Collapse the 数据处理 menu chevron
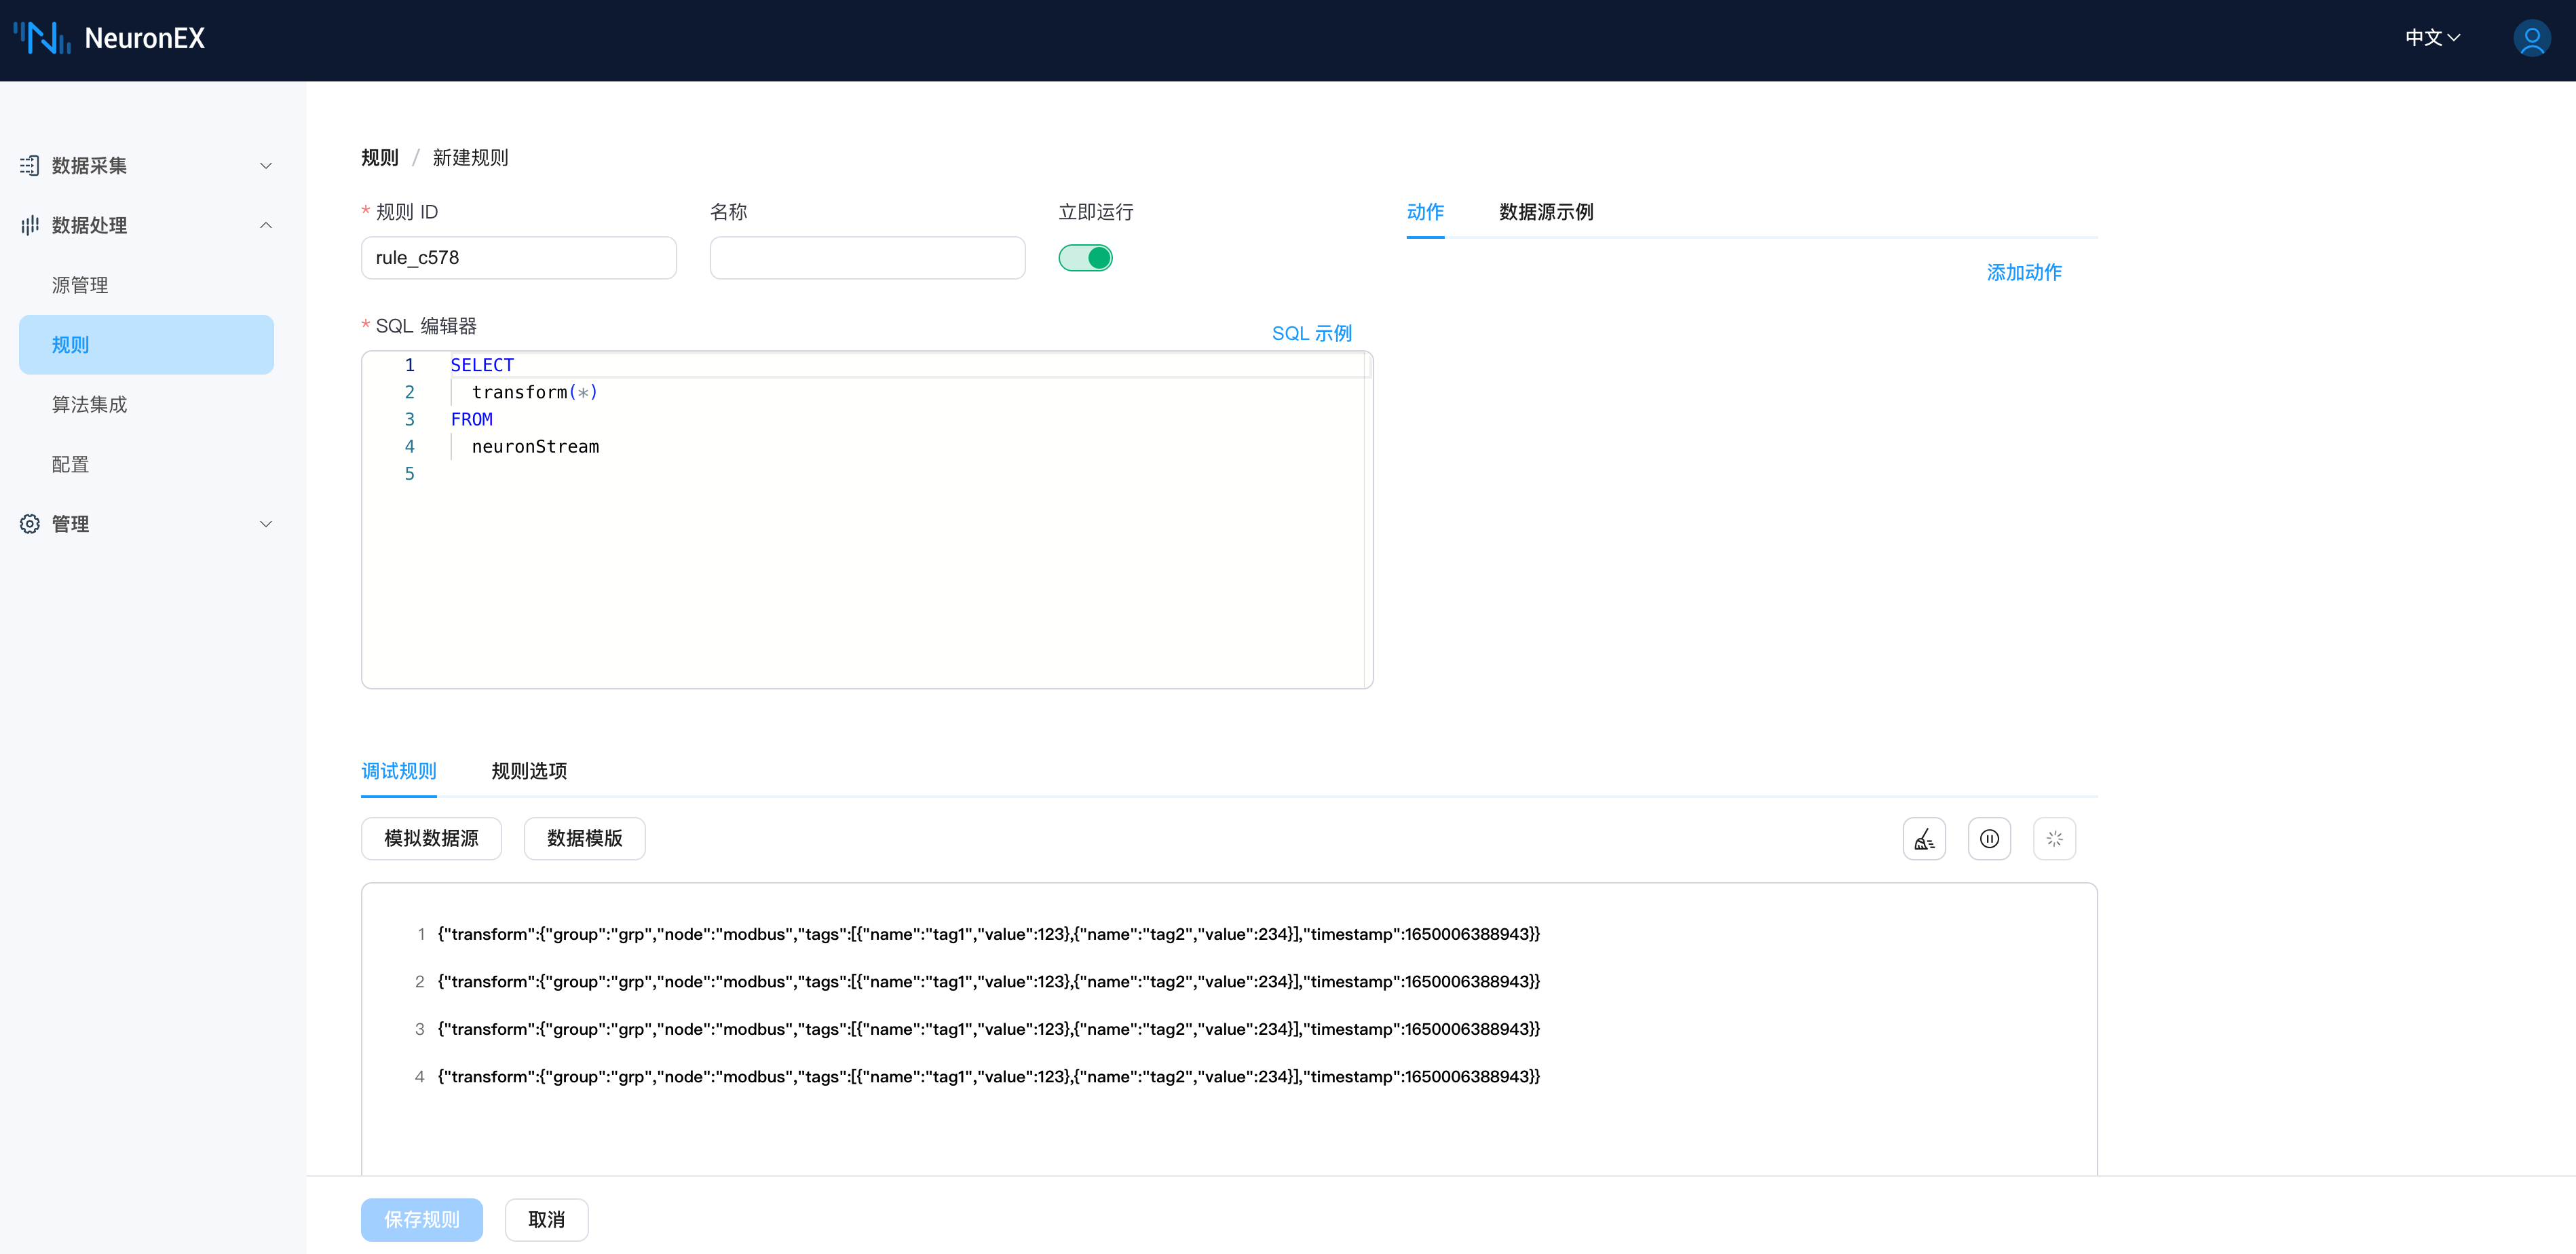The height and width of the screenshot is (1254, 2576). pos(266,225)
